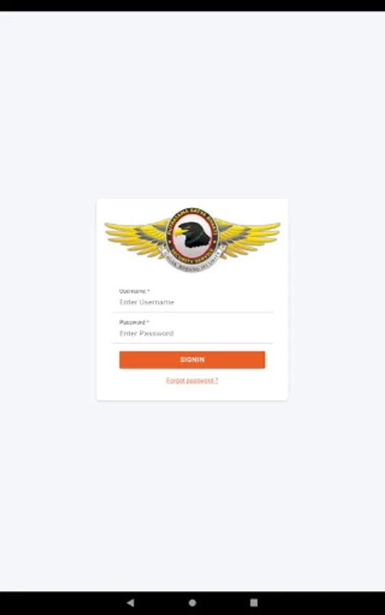Click the eagle head emblem in the logo
The height and width of the screenshot is (615, 385).
point(192,235)
